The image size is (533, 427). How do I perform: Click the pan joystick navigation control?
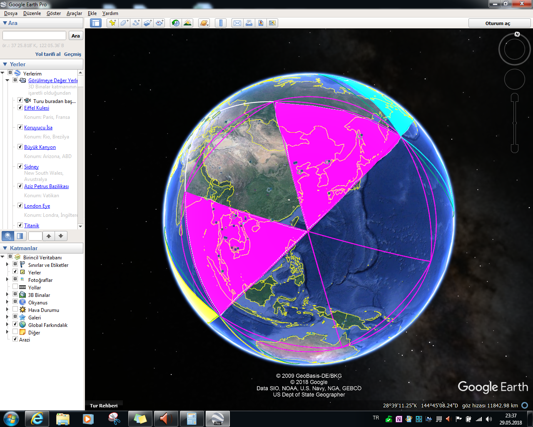(515, 79)
